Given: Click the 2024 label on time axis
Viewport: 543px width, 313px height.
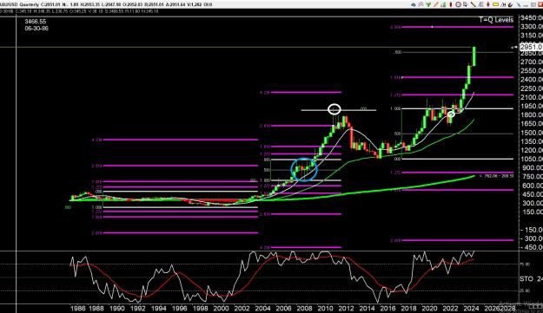Looking at the screenshot, I should point(471,308).
